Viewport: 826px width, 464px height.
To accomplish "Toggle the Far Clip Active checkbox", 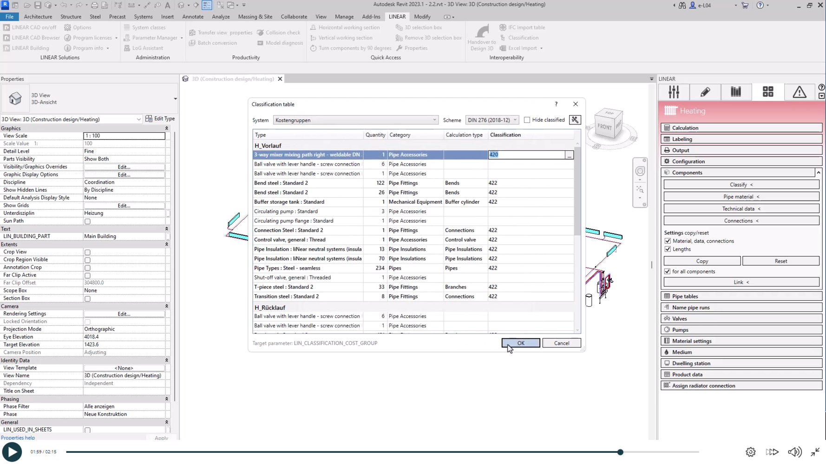I will [87, 276].
